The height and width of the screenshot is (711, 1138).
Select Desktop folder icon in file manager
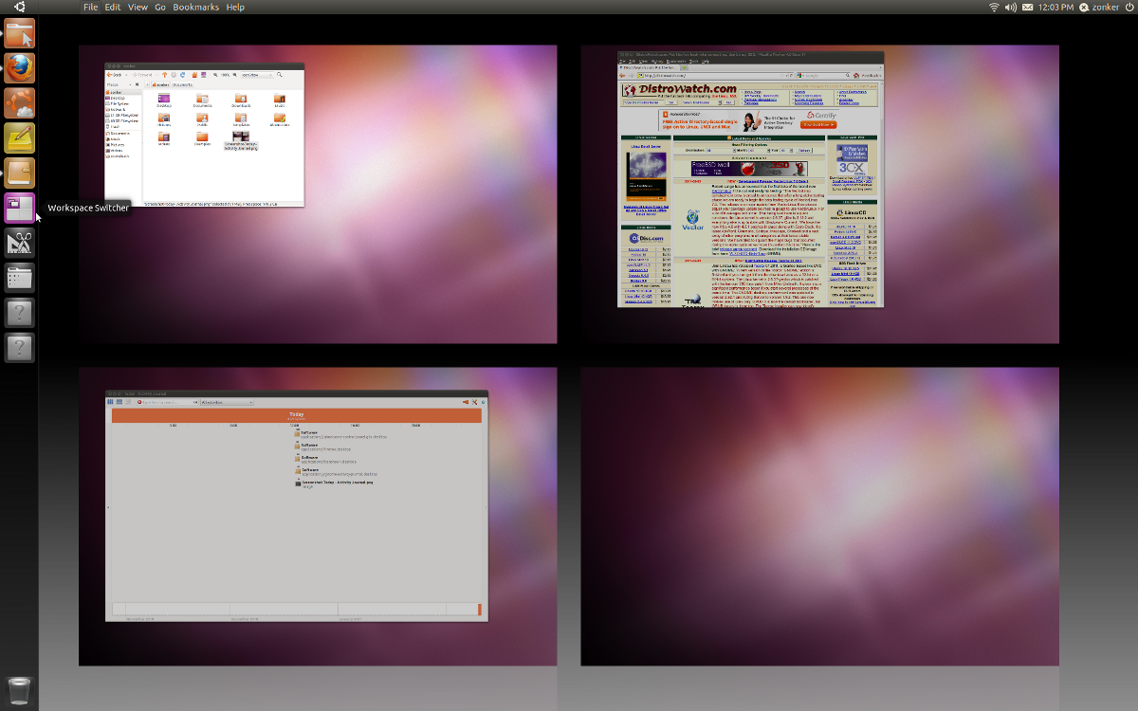click(164, 100)
